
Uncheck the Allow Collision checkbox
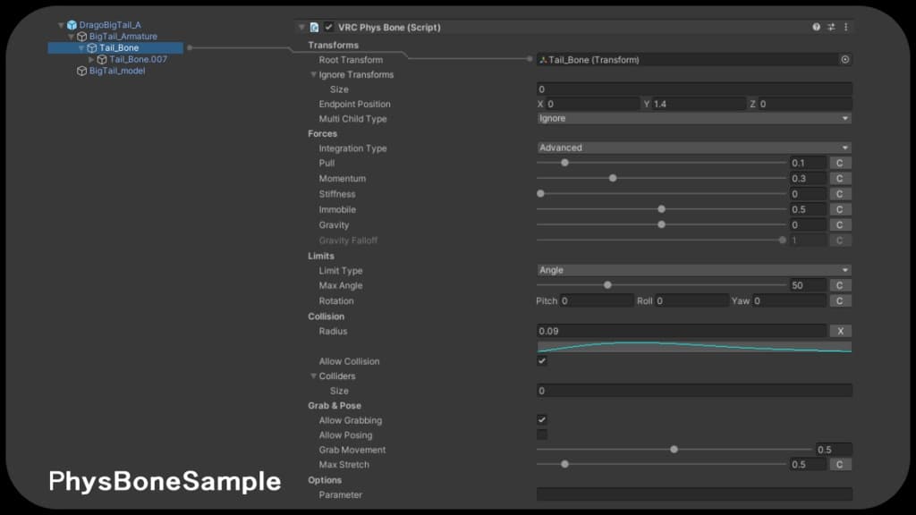point(542,361)
